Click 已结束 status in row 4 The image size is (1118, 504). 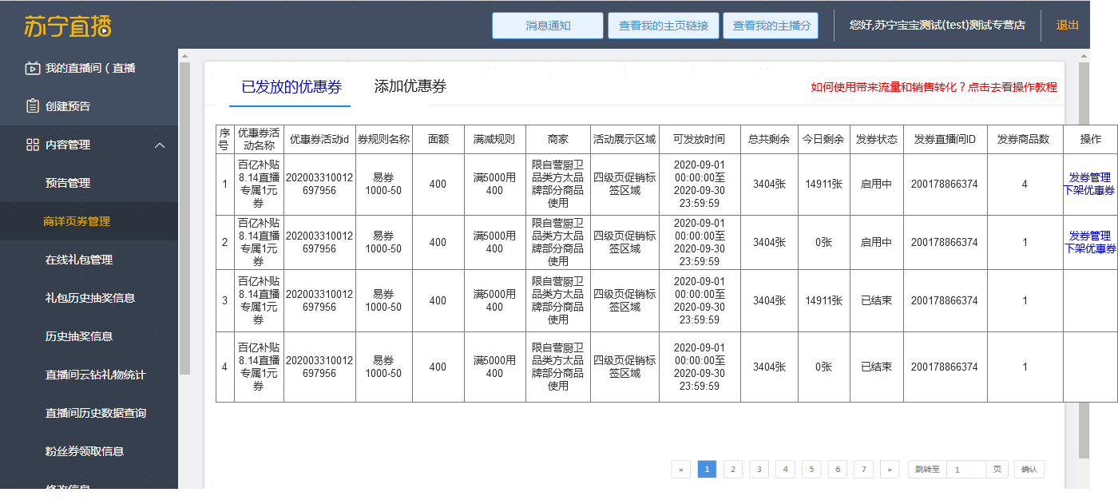click(876, 367)
